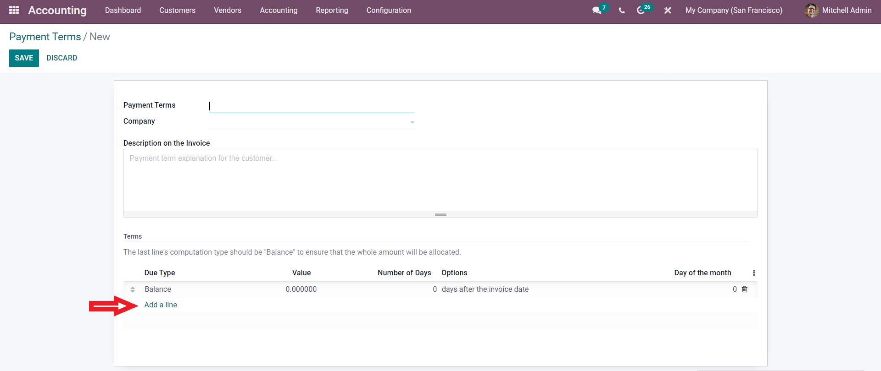This screenshot has height=371, width=881.
Task: Click the Balance row drag handle
Action: [133, 289]
